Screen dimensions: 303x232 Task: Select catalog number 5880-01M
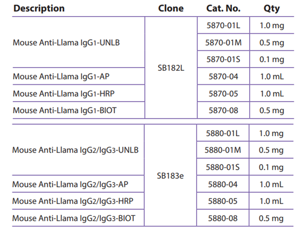point(223,150)
